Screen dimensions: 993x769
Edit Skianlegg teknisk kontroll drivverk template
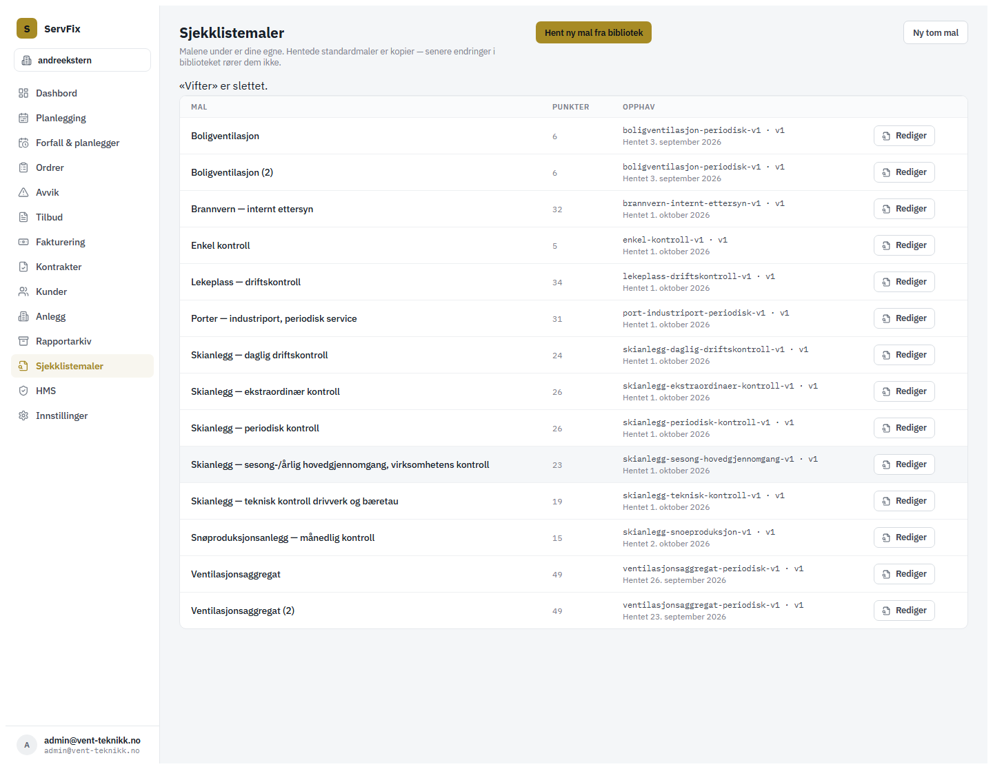click(904, 501)
